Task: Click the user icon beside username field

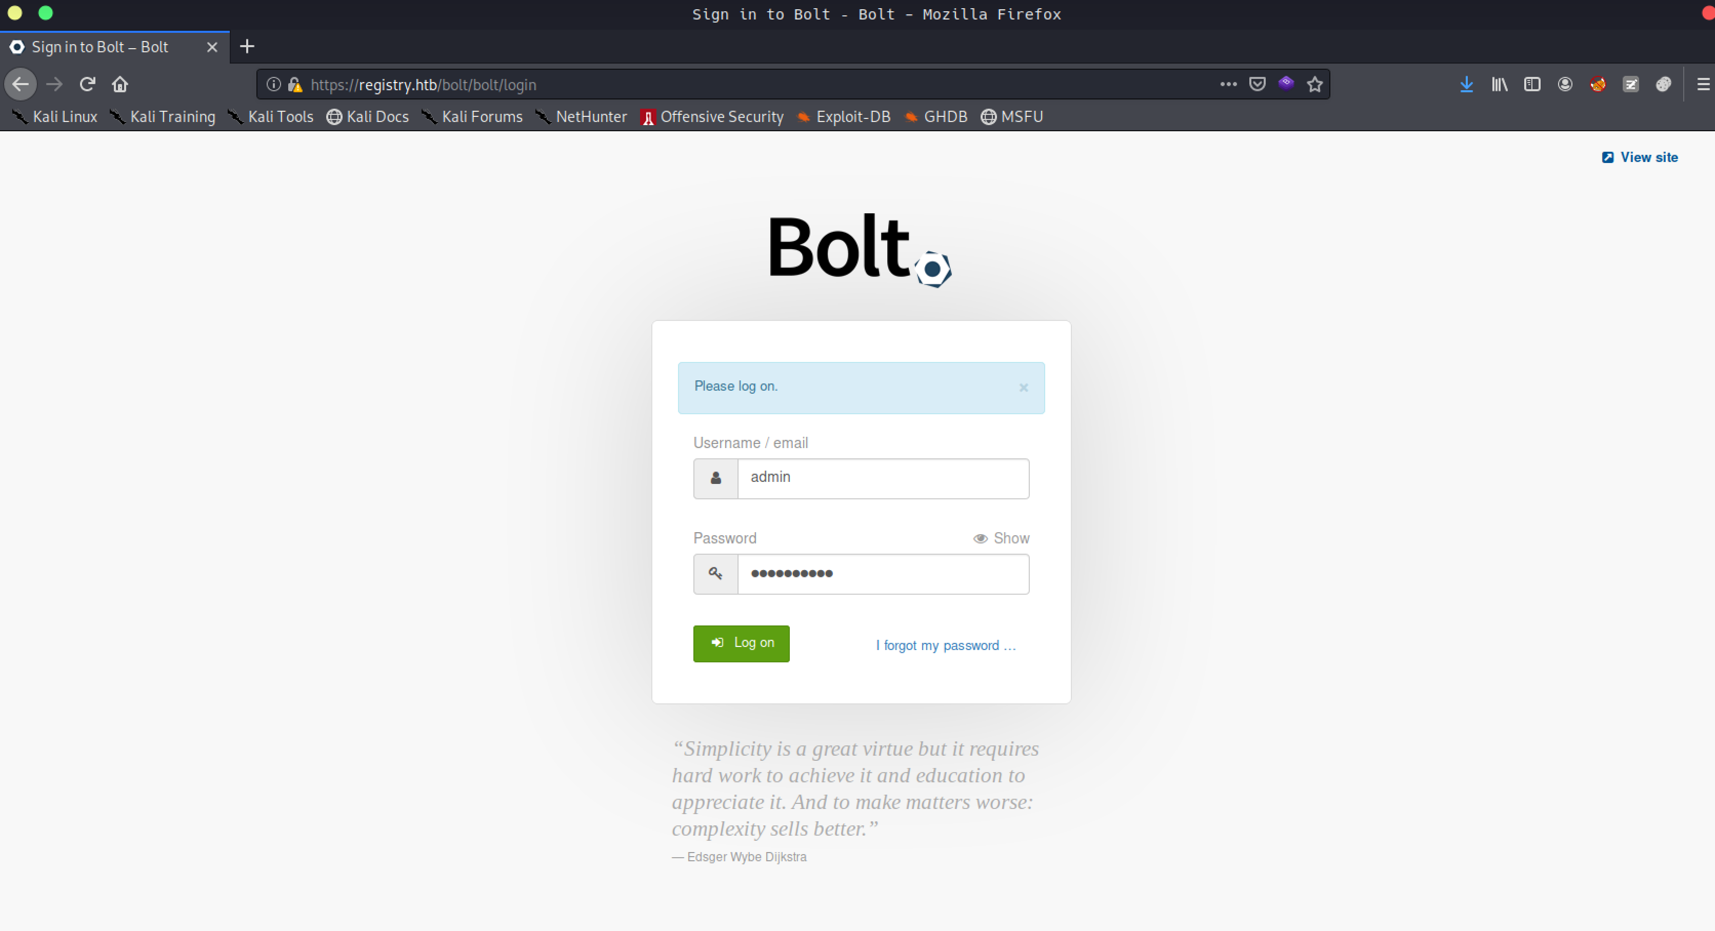Action: [x=715, y=478]
